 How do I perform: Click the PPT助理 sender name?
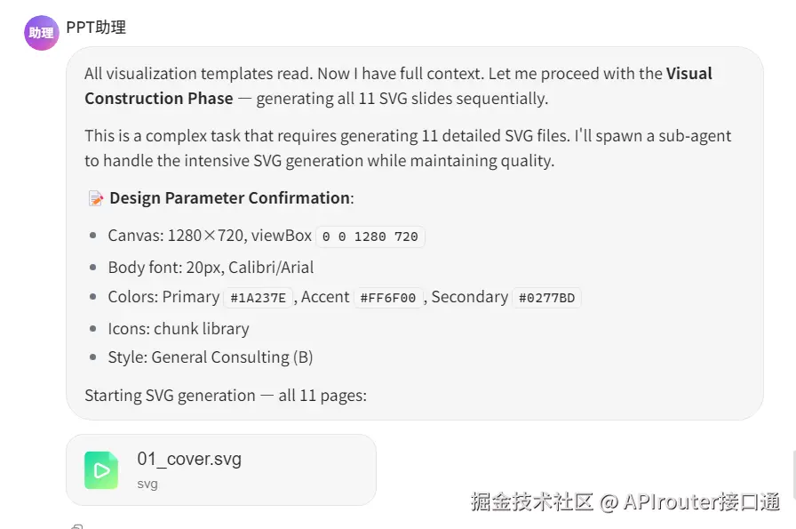pos(96,28)
